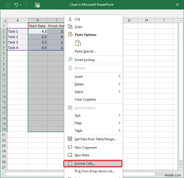Select Get Data from Table/Range
Screen dimensions: 184x178
(95, 139)
